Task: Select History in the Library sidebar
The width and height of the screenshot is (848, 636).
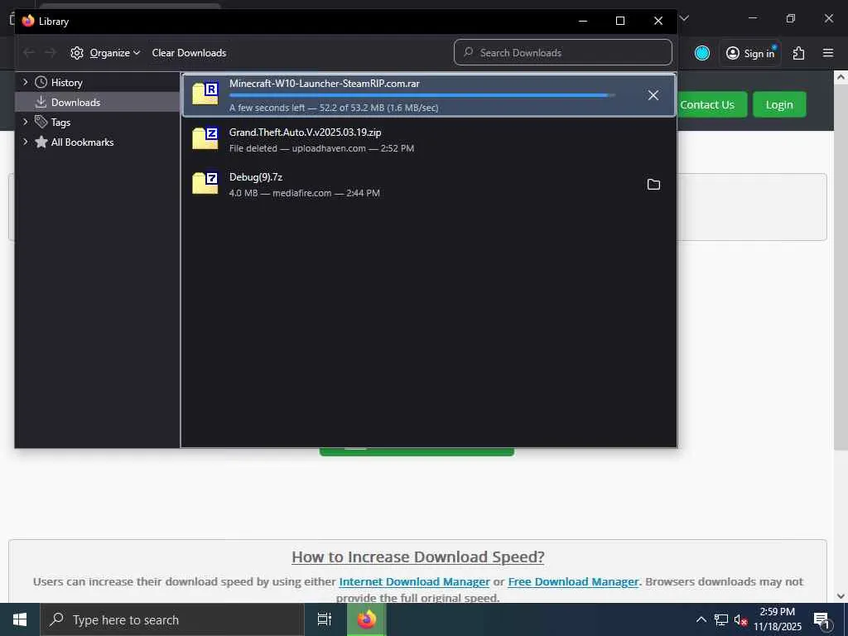Action: click(x=66, y=82)
